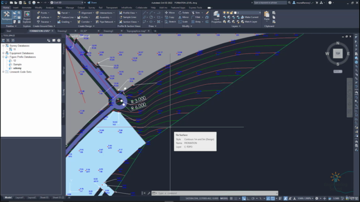Open Surfaces dropdown
360x202 pixels.
coord(44,17)
